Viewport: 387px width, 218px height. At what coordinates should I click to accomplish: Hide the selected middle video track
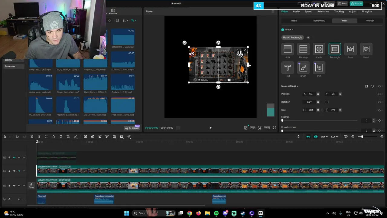[x=14, y=171]
